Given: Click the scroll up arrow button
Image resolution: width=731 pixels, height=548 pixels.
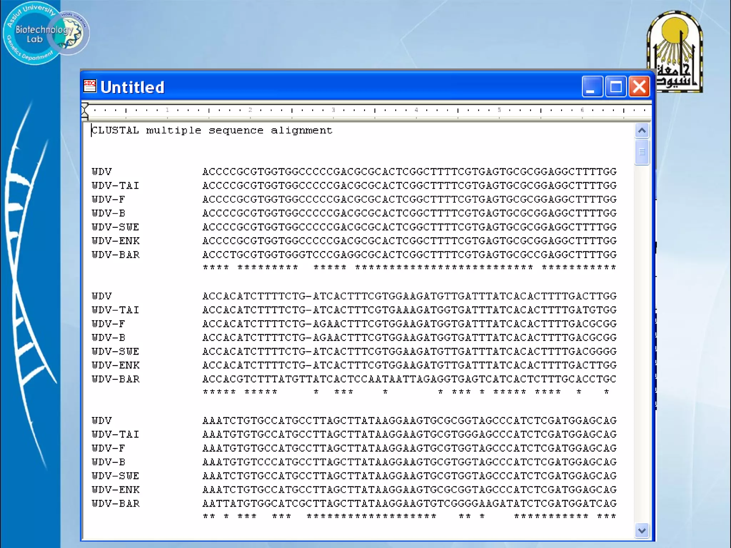Looking at the screenshot, I should (642, 131).
